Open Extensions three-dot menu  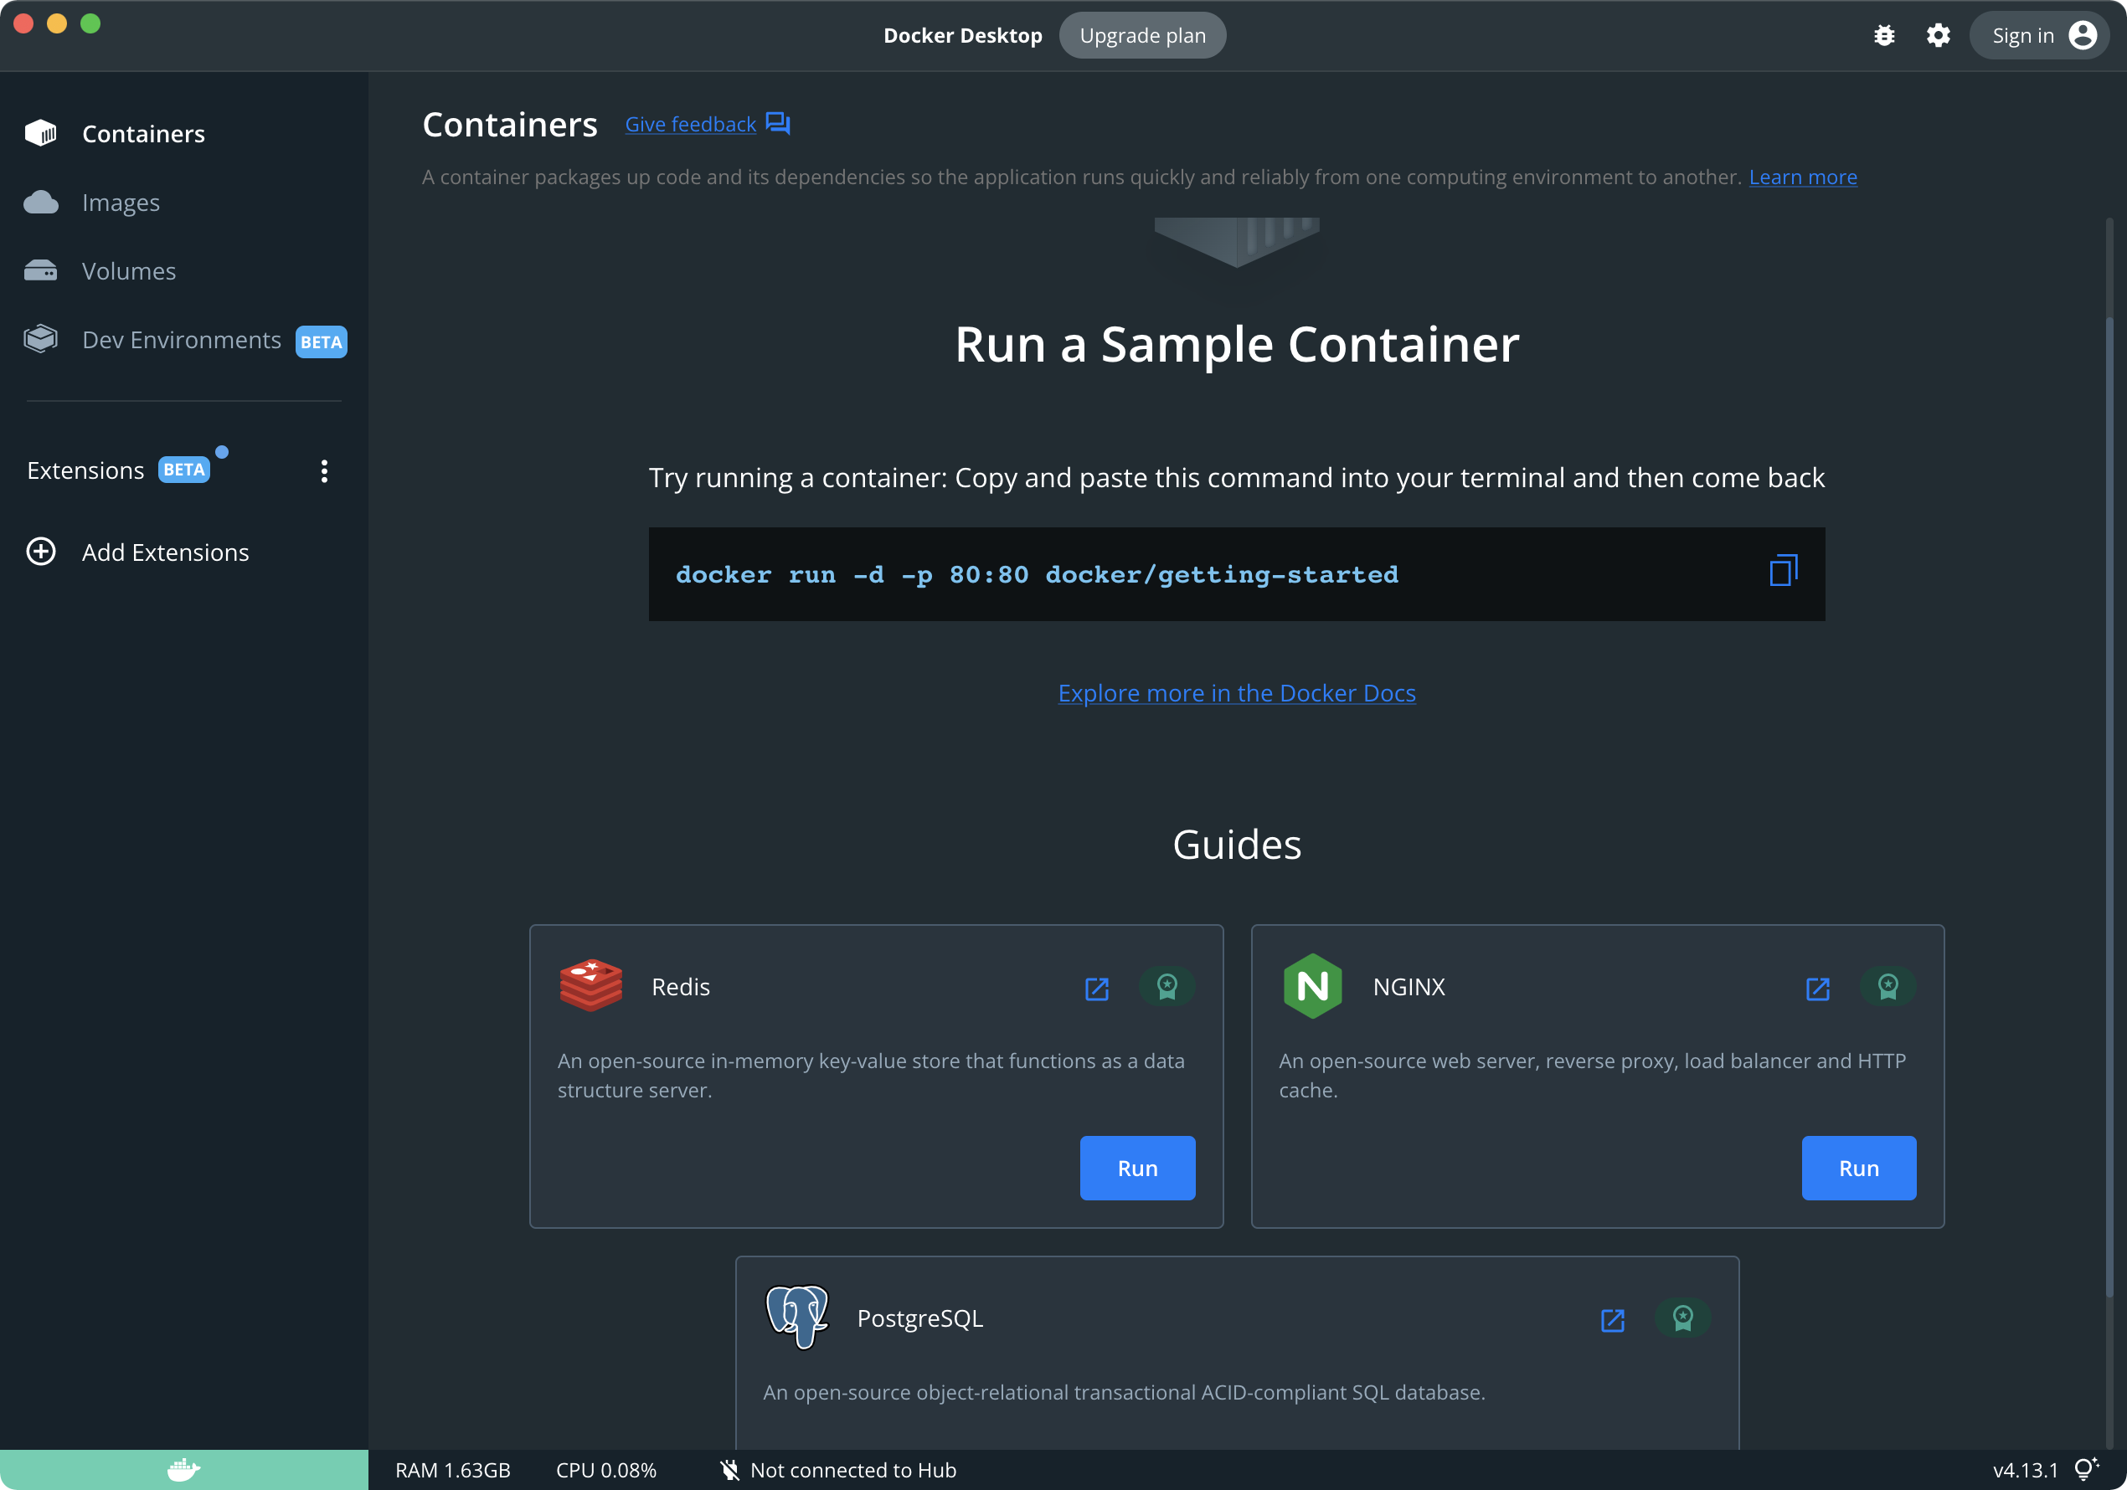(x=323, y=470)
